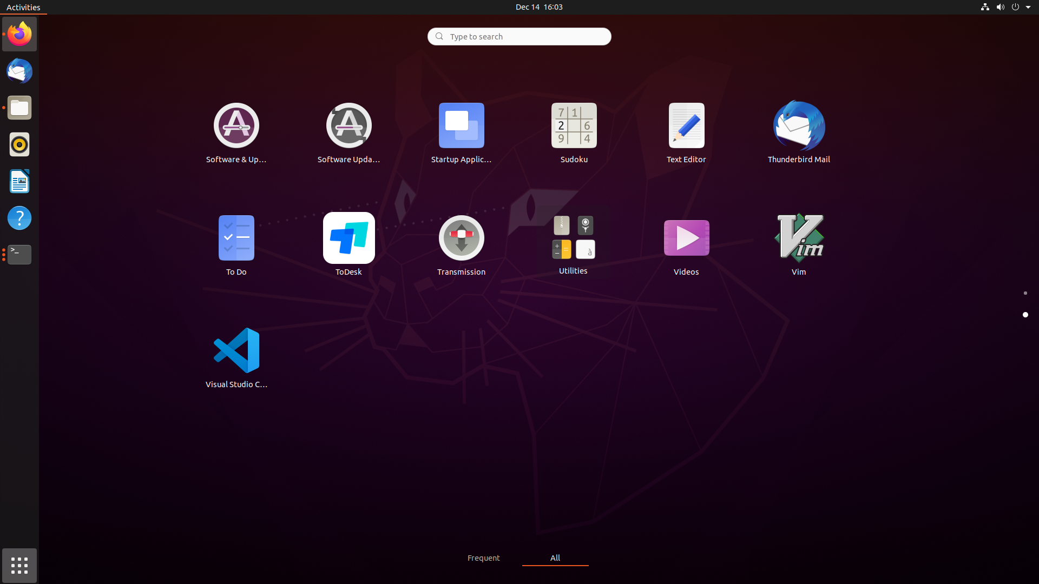This screenshot has width=1039, height=584.
Task: Select second app page indicator dot
Action: click(x=1025, y=315)
